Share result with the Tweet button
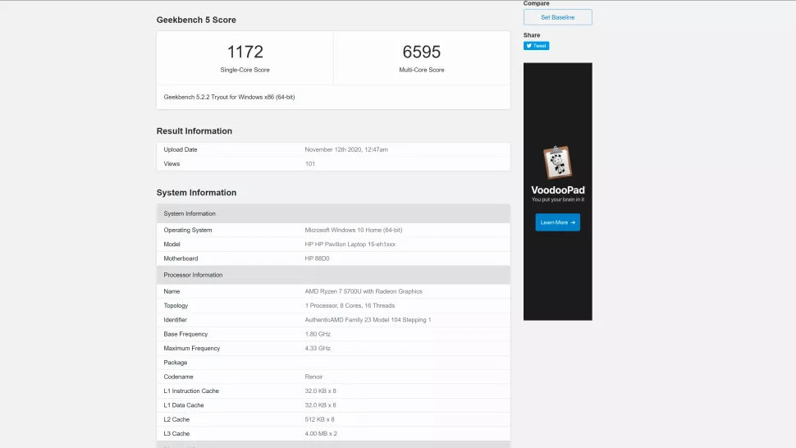Screen dimensions: 796x448 coord(536,46)
